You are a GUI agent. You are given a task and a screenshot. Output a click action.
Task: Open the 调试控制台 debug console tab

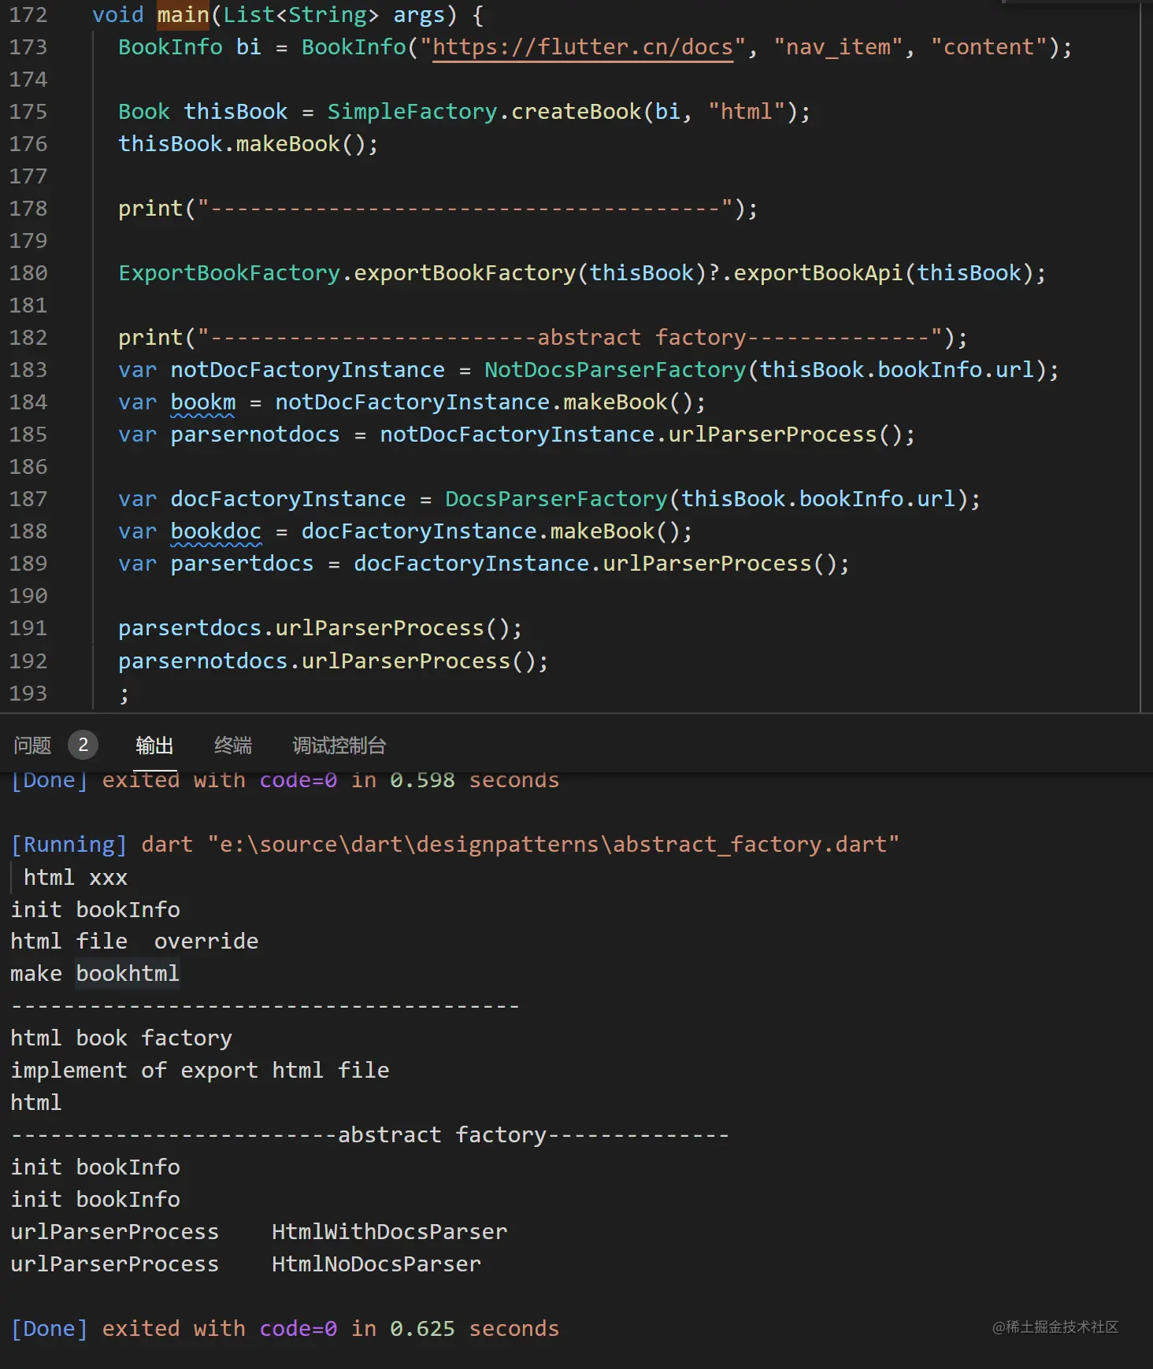coord(339,745)
